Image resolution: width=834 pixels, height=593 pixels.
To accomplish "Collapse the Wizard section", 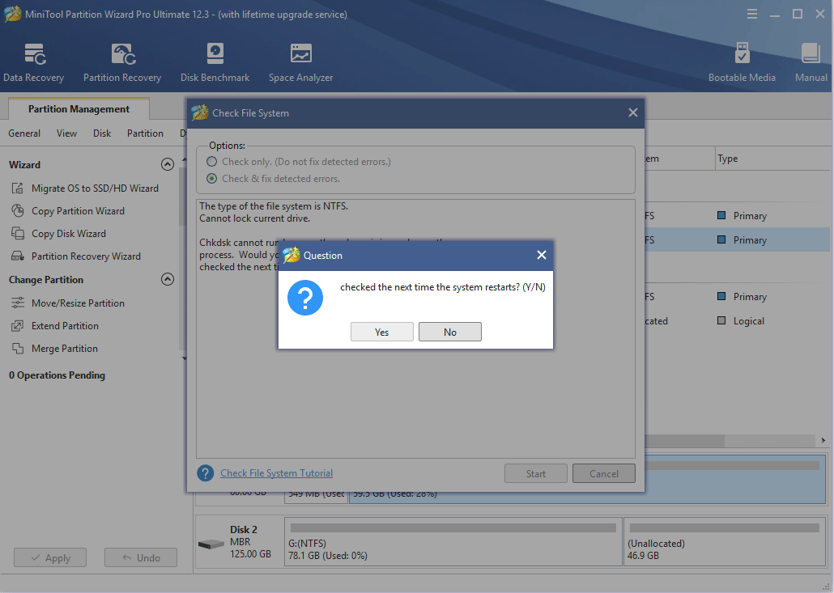I will [x=168, y=164].
